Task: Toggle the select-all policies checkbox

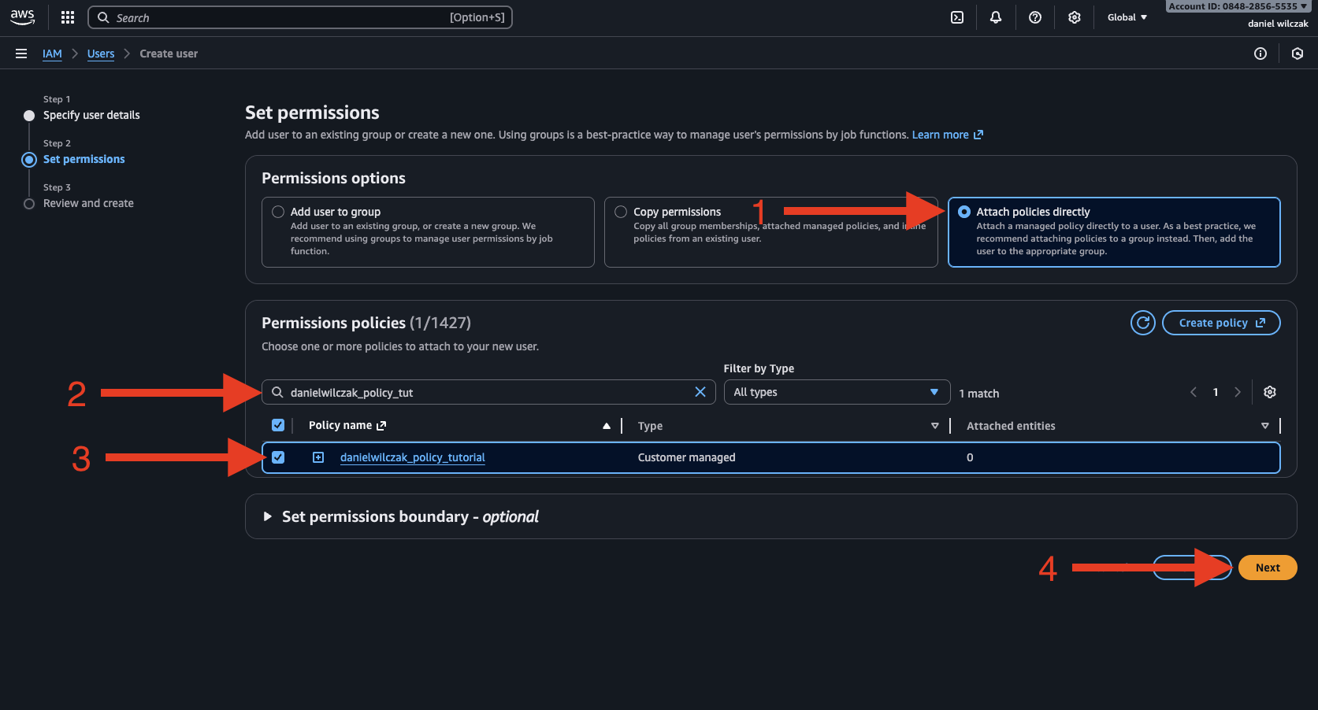Action: pyautogui.click(x=278, y=425)
